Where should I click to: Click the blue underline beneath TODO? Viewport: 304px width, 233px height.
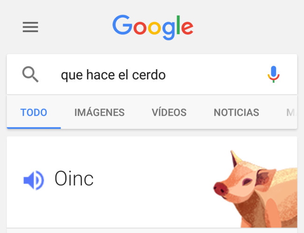(x=34, y=127)
